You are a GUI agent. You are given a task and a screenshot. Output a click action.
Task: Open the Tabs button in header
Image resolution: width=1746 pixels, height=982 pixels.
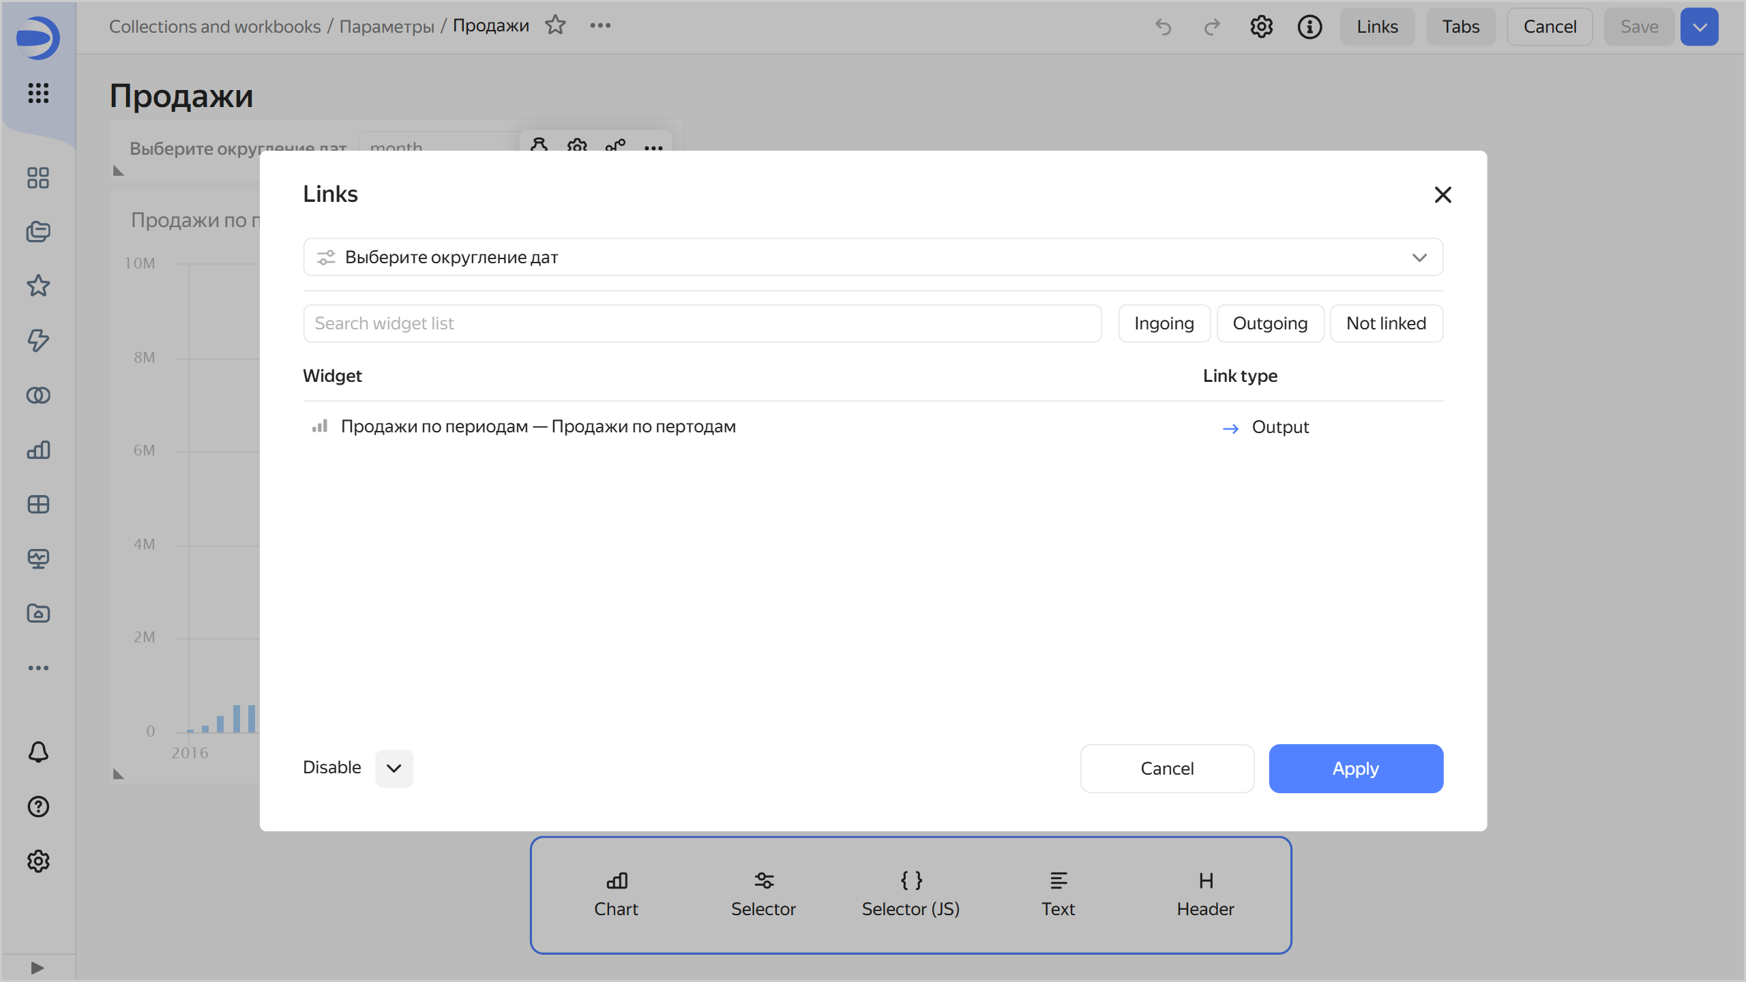coord(1460,27)
